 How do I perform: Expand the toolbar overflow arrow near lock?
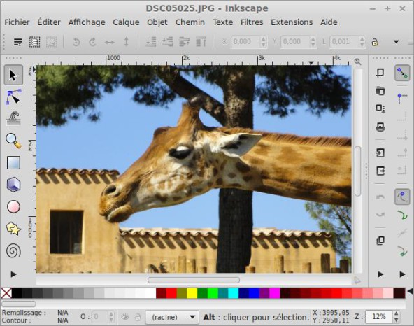(396, 42)
